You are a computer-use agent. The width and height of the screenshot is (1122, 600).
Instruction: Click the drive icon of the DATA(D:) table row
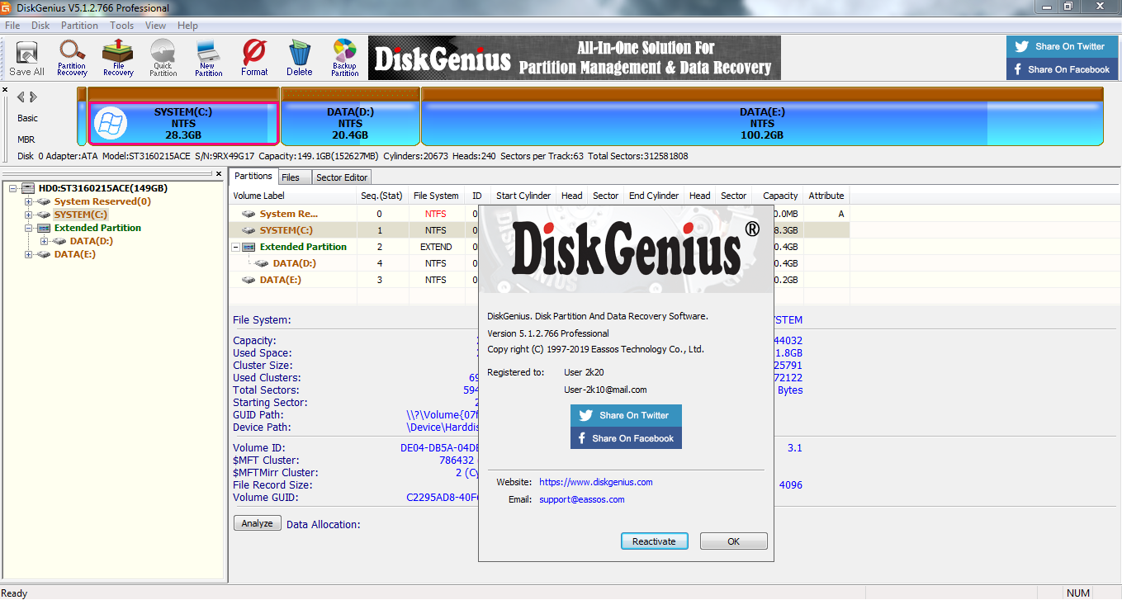[x=262, y=263]
